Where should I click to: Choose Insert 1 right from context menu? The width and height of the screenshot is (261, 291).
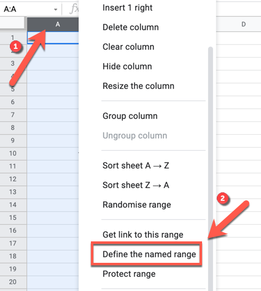pos(127,8)
